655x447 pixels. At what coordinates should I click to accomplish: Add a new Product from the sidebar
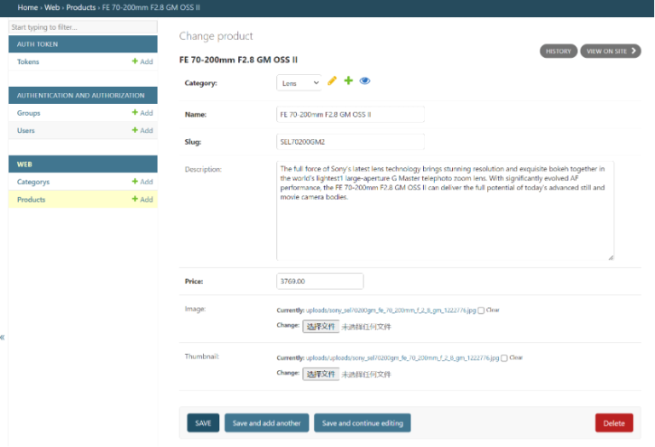coord(142,200)
